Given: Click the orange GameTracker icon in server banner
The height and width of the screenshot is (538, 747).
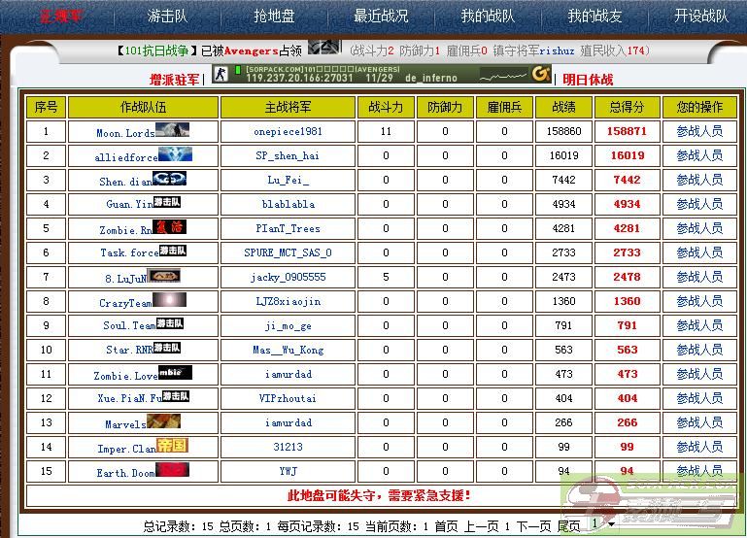Looking at the screenshot, I should pyautogui.click(x=540, y=73).
